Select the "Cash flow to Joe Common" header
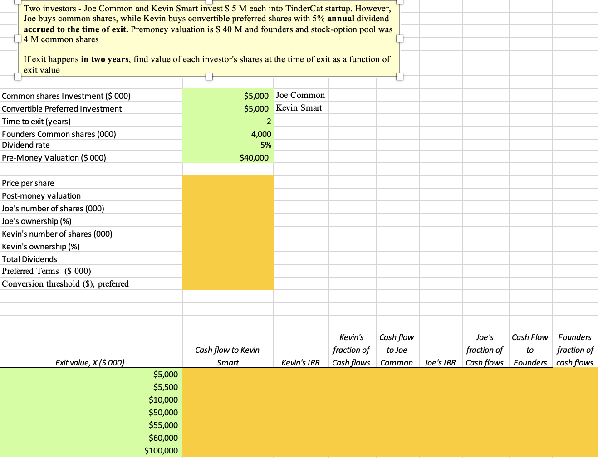This screenshot has height=458, width=598. pyautogui.click(x=397, y=350)
